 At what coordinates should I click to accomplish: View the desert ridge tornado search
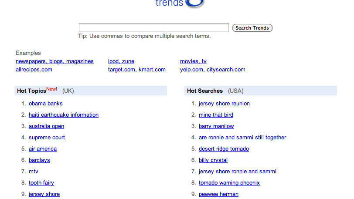tap(224, 149)
